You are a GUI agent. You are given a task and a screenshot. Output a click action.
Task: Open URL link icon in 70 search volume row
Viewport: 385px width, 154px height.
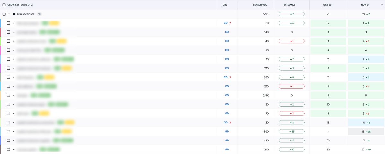pos(227,113)
